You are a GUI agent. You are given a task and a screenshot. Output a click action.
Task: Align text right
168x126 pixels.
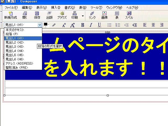162,25
